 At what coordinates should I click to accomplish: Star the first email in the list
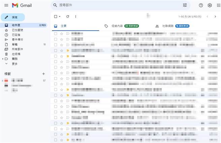click(x=62, y=34)
